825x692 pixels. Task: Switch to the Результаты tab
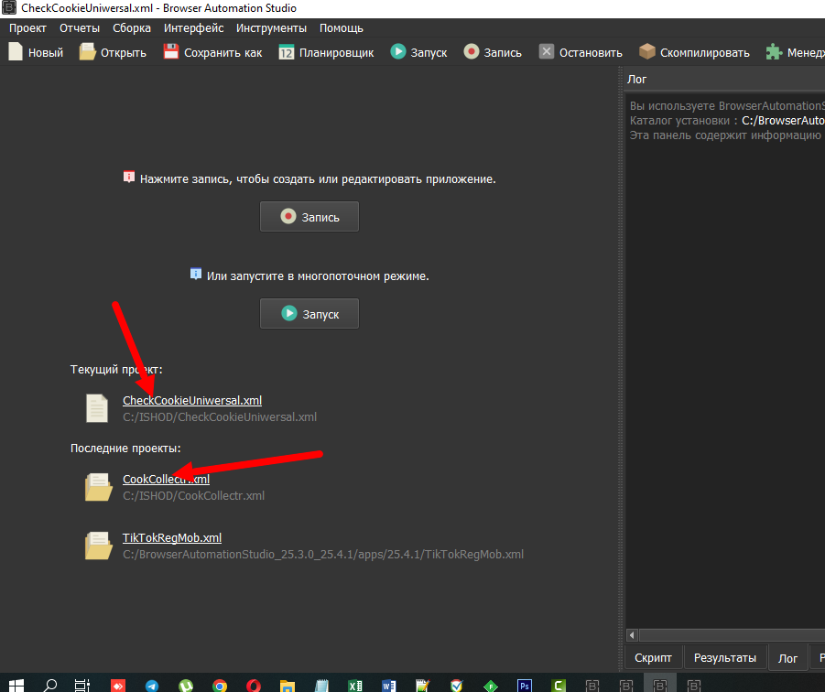point(724,657)
